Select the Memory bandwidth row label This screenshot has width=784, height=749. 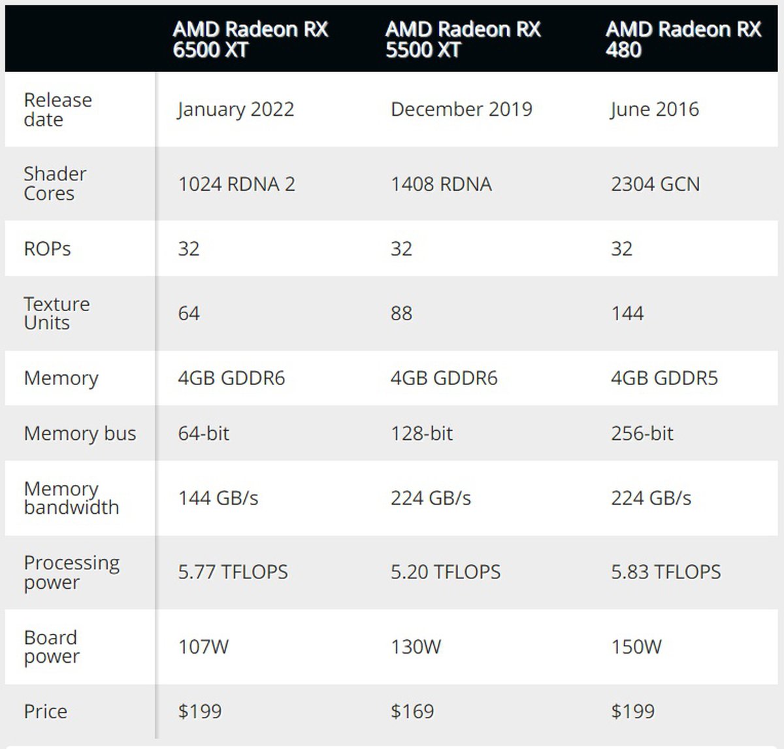[71, 498]
